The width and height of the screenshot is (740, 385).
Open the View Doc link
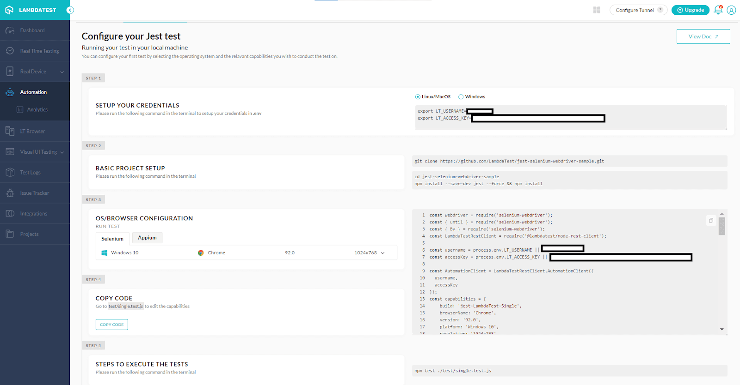703,36
